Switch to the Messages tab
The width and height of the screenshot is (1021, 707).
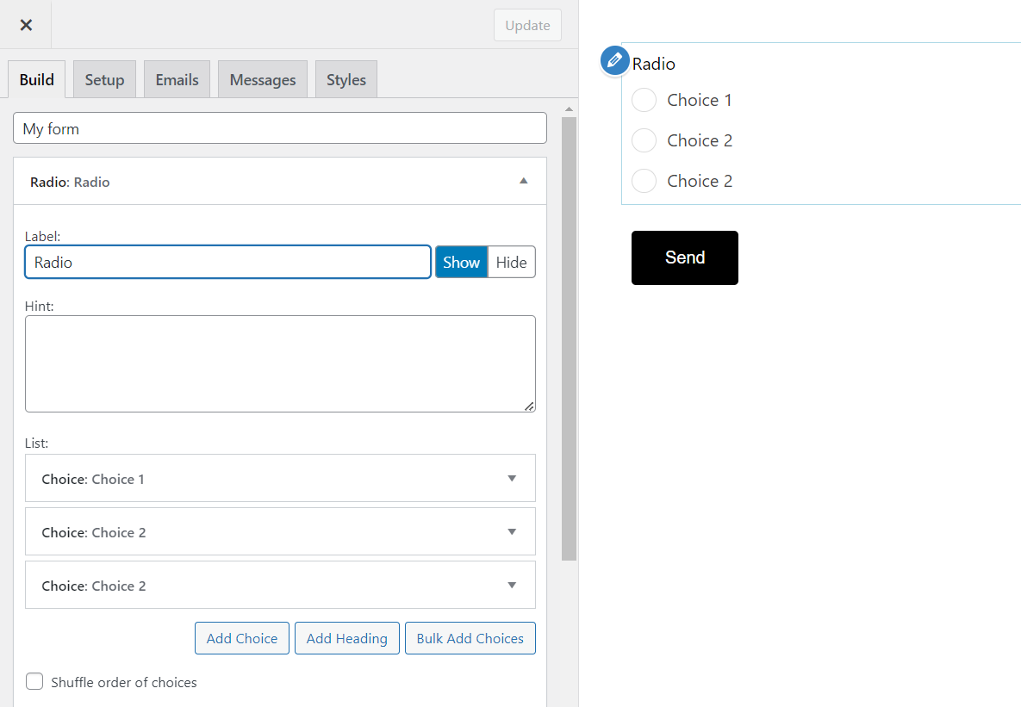263,79
